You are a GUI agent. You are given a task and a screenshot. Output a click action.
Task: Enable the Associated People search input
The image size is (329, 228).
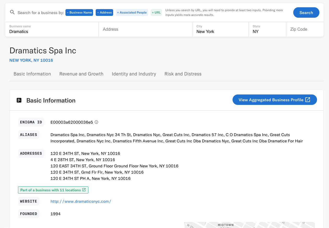click(132, 12)
